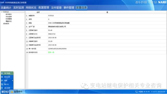
Task: Collapse the PCR510 tree node arrow
Action: pyautogui.click(x=2, y=12)
